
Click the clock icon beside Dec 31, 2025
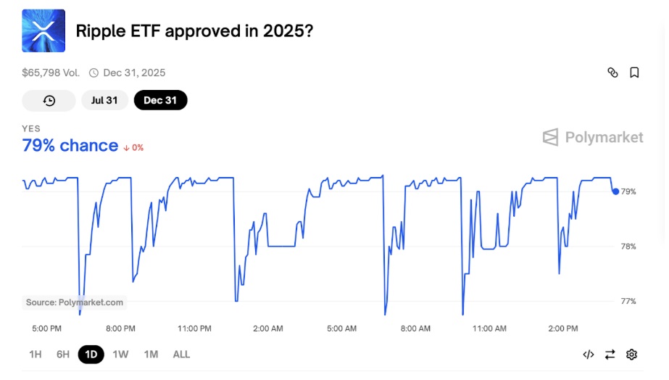pyautogui.click(x=94, y=73)
